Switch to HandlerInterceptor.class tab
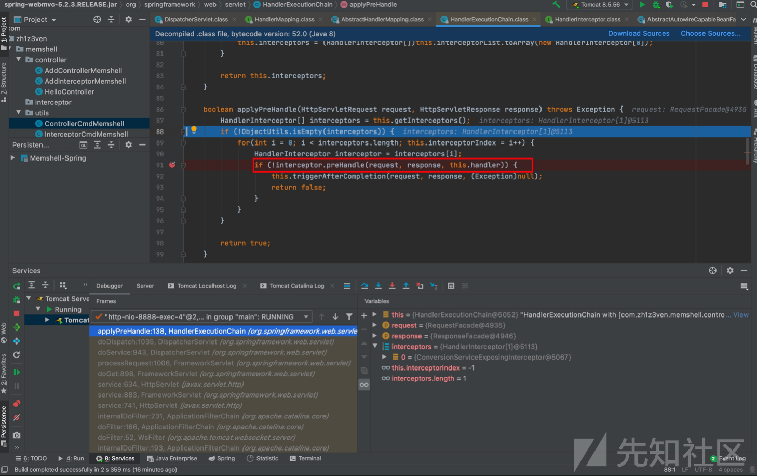The width and height of the screenshot is (757, 476). 587,19
